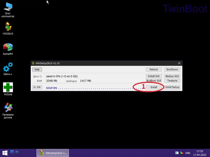Open the Windows Start button

[x=5, y=153]
